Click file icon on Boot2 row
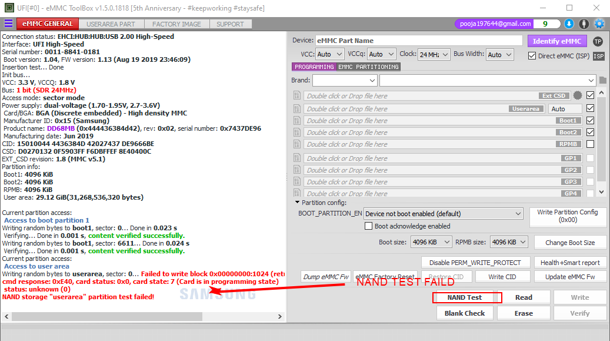Screen dimensions: 610x341 [297, 133]
